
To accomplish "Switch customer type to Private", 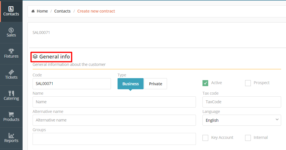I will tap(155, 84).
